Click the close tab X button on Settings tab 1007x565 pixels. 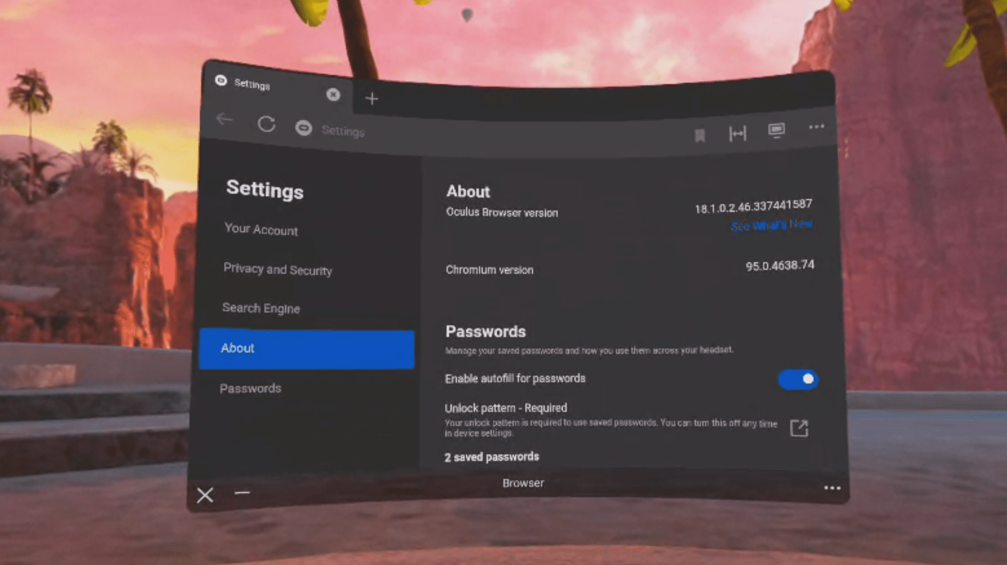[333, 94]
